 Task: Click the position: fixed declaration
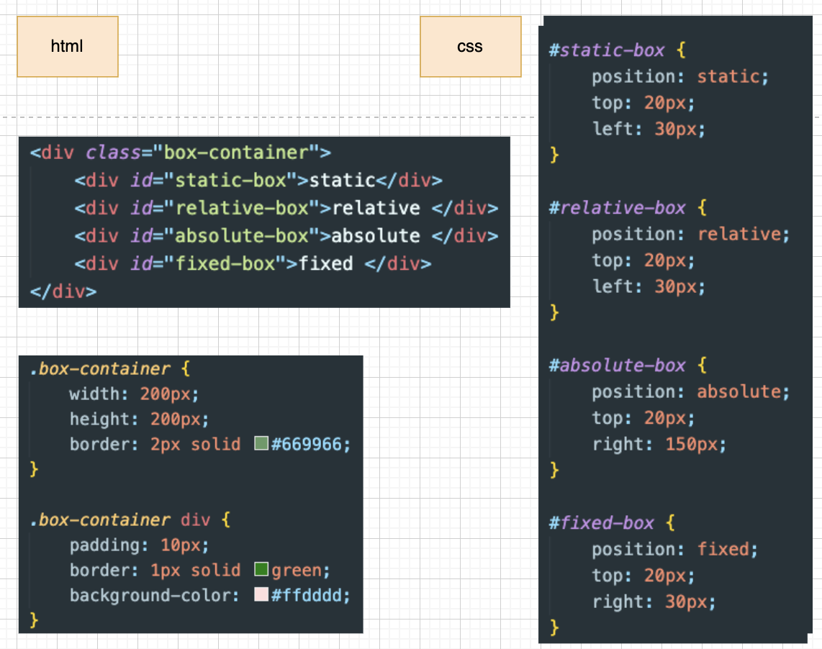pos(675,549)
